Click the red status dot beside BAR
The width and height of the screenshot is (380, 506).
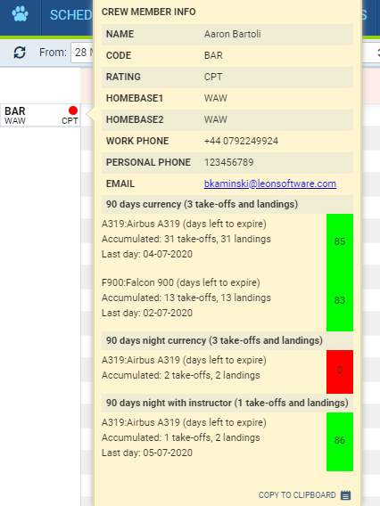(x=73, y=110)
